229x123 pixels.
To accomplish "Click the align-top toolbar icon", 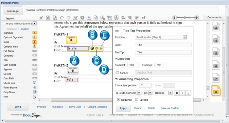I will coord(137,18).
